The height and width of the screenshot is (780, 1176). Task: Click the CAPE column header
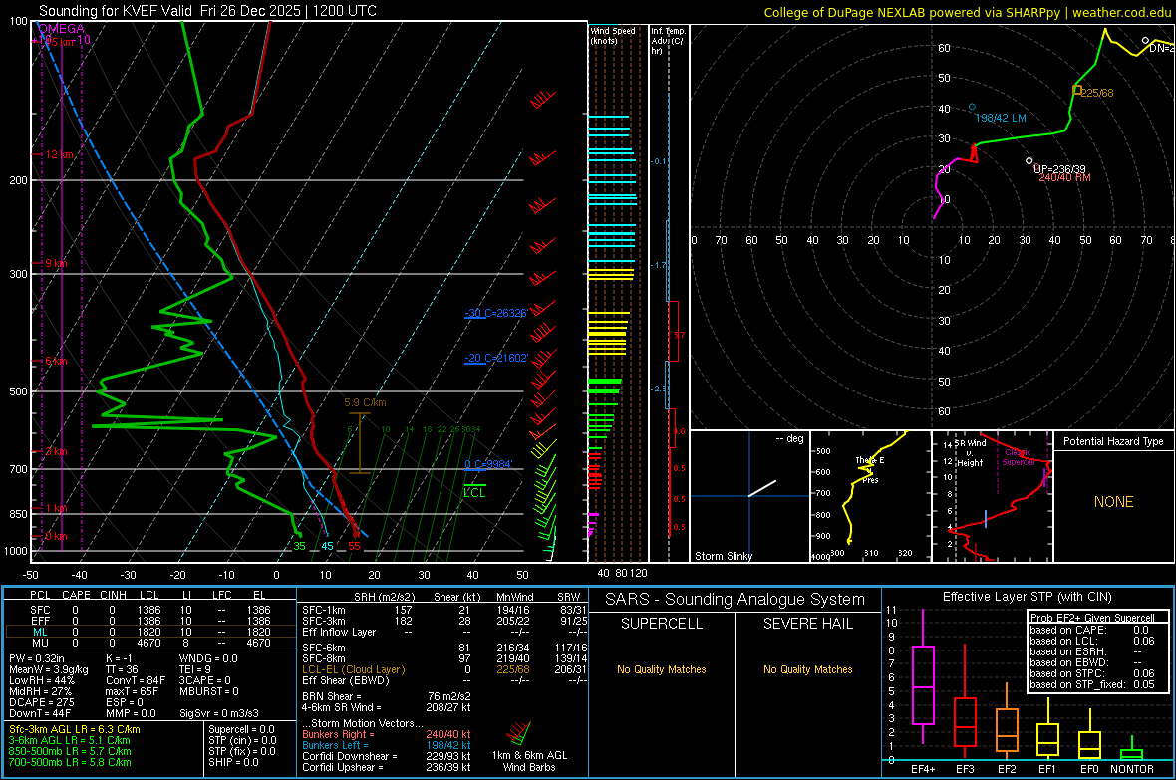point(76,595)
